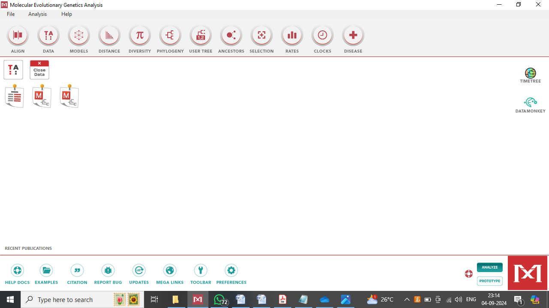
Task: Open Help Docs
Action: pos(18,274)
